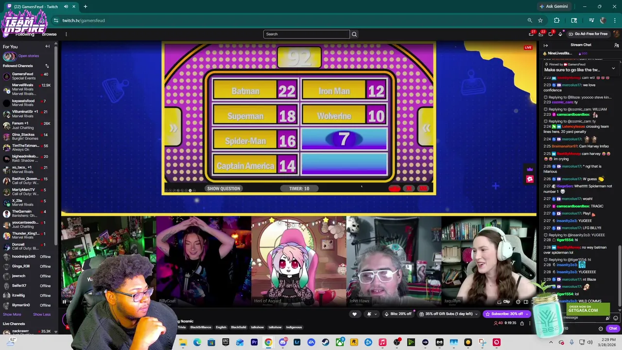The height and width of the screenshot is (350, 622).
Task: Bookmark this page with the star
Action: (540, 20)
